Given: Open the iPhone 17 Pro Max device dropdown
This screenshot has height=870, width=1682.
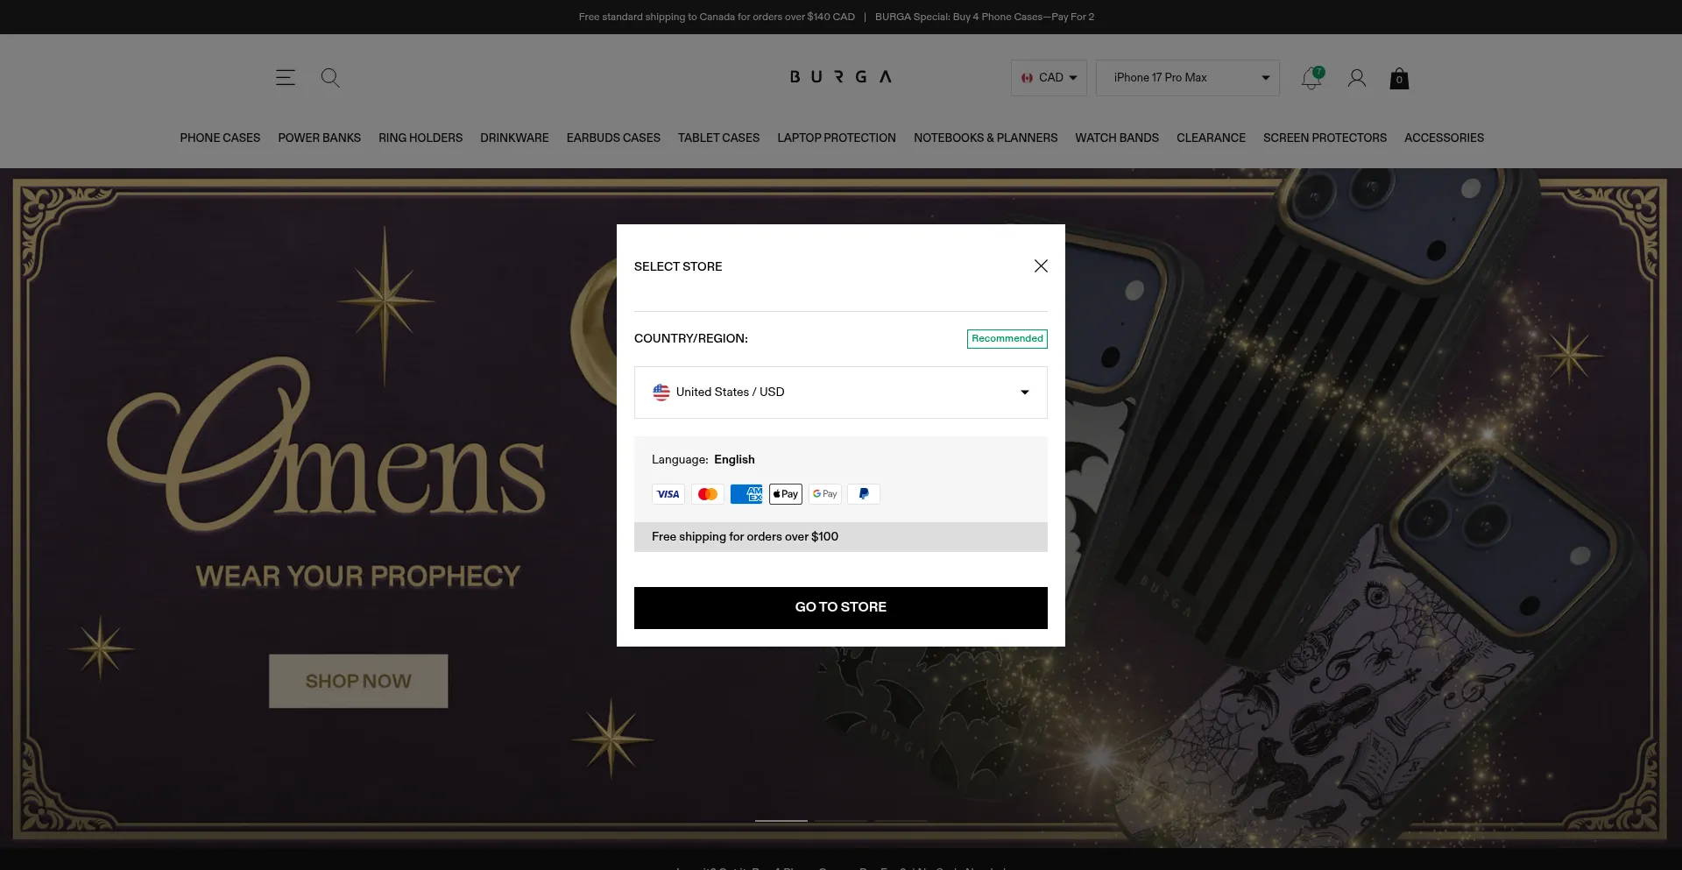Looking at the screenshot, I should click(1188, 78).
